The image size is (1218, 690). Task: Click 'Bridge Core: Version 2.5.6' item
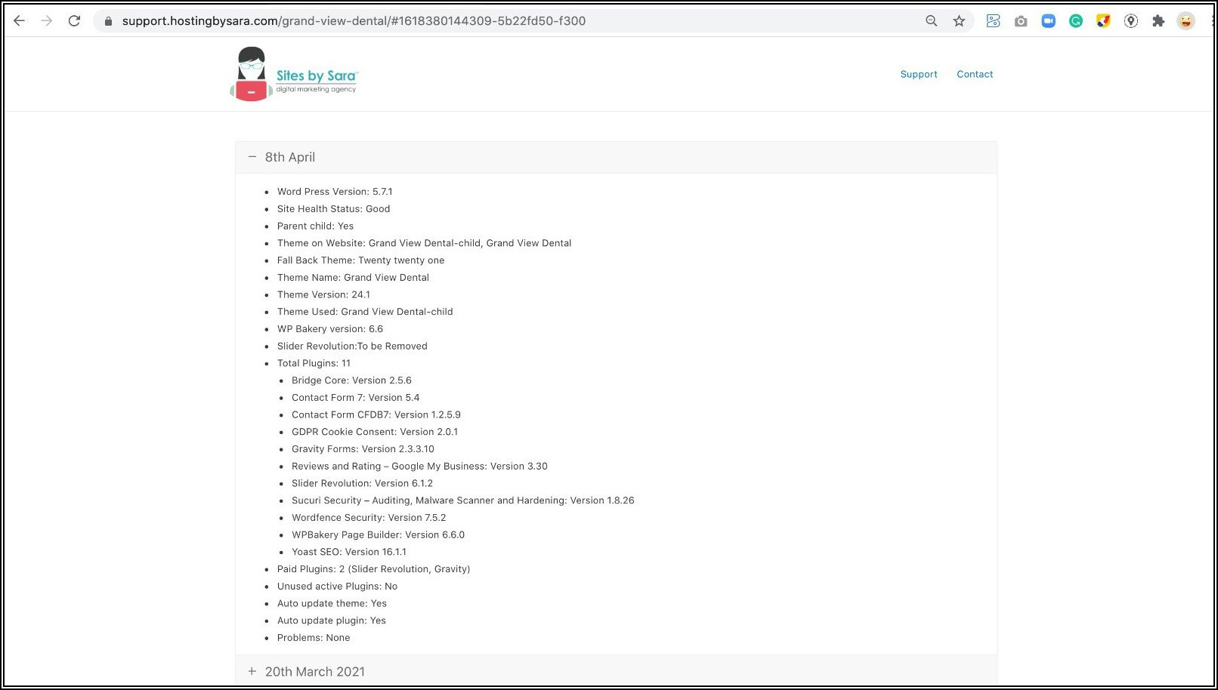(x=351, y=380)
